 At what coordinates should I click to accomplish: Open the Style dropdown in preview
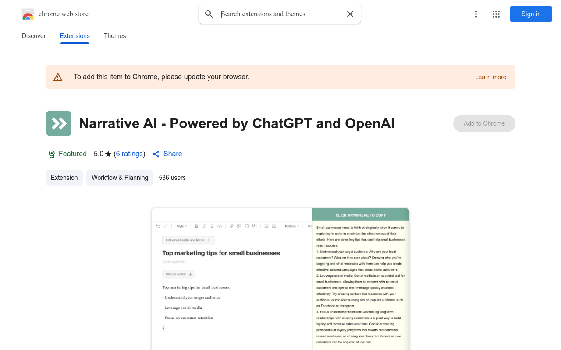(x=181, y=226)
